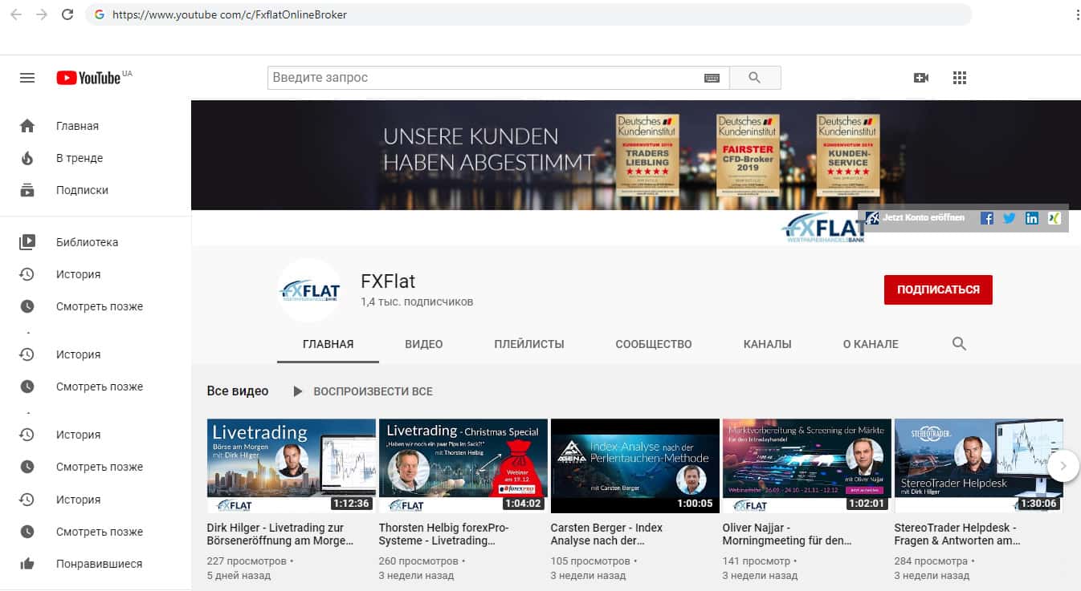Open the Twitter link in channel banner
This screenshot has width=1081, height=591.
tap(1010, 218)
